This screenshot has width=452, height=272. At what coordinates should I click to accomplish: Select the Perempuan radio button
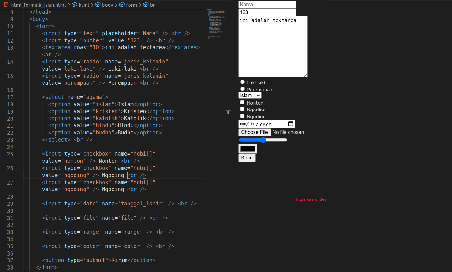242,89
